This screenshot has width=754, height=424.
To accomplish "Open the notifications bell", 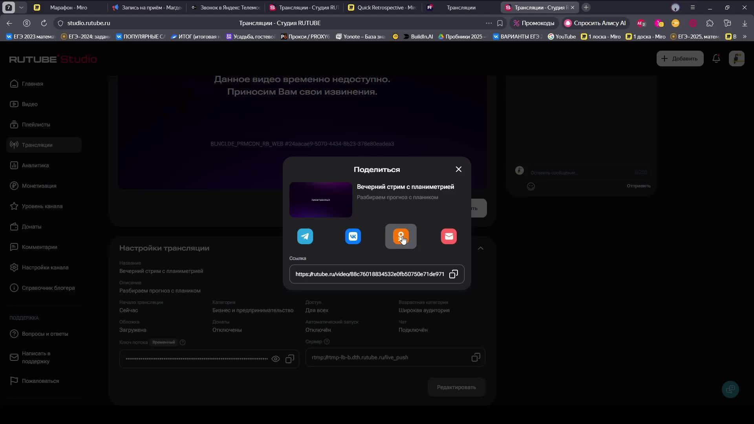I will pyautogui.click(x=716, y=58).
